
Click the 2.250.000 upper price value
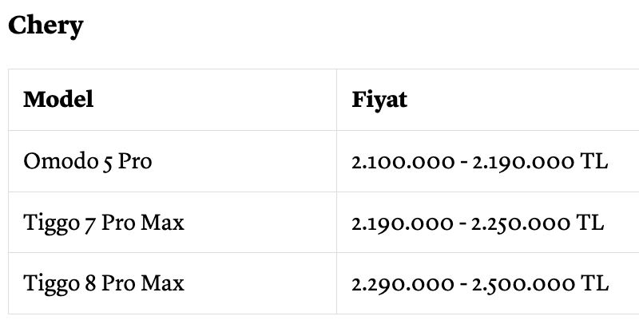click(521, 224)
